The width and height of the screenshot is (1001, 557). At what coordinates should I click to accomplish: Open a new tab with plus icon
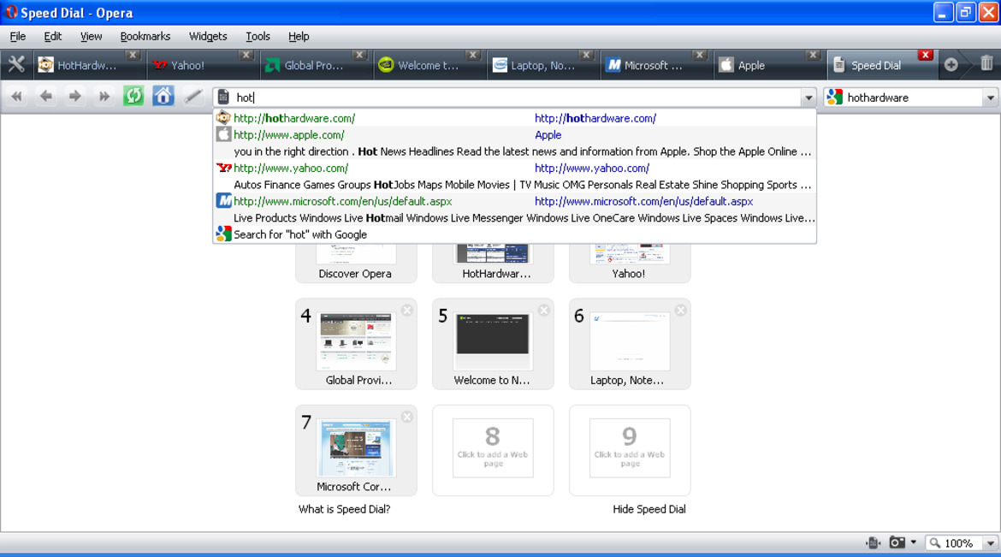(951, 64)
